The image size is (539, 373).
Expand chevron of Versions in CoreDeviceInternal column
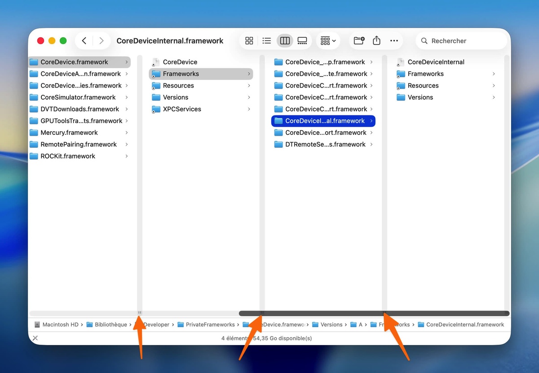[x=494, y=97]
